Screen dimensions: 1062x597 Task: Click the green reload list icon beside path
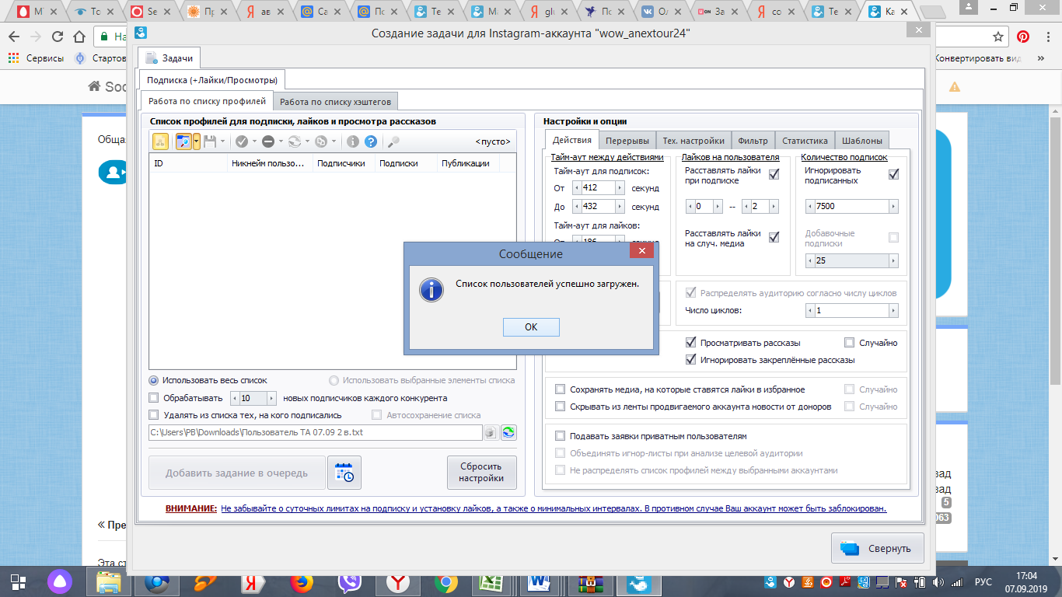point(508,433)
